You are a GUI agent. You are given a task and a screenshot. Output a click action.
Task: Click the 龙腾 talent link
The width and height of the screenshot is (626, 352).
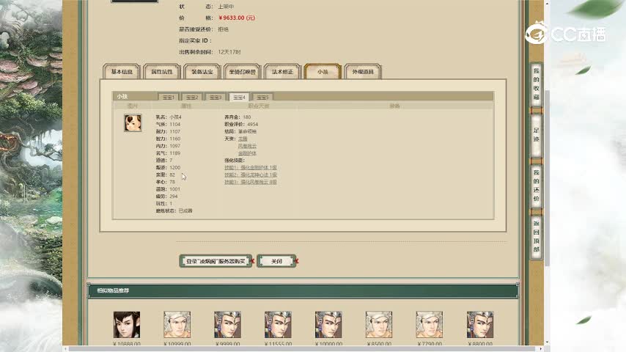[243, 139]
